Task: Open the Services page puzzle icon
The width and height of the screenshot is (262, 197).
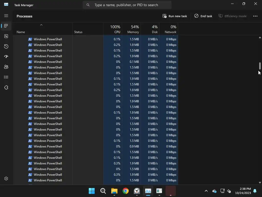Action: tap(6, 87)
